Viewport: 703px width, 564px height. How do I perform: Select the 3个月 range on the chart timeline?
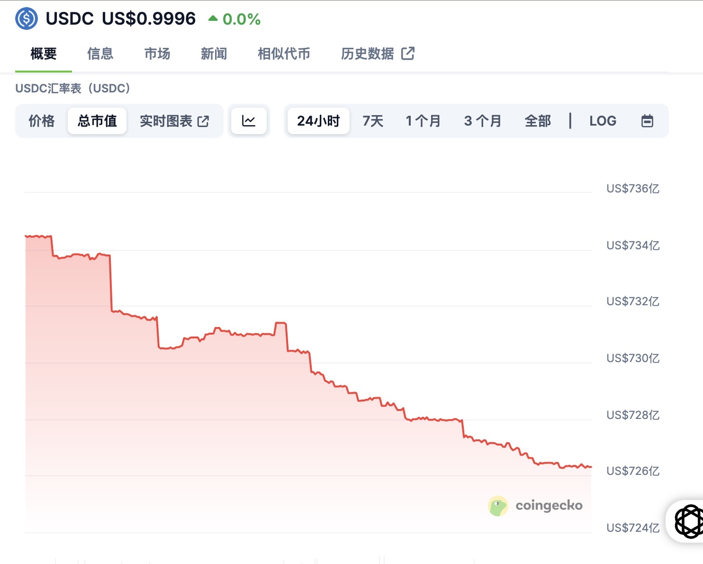click(482, 121)
